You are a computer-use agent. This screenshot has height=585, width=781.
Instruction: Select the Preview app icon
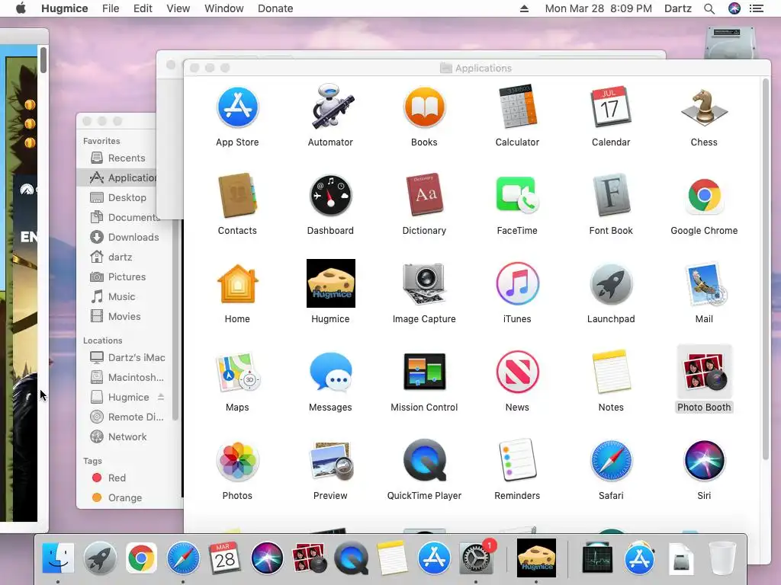[331, 461]
